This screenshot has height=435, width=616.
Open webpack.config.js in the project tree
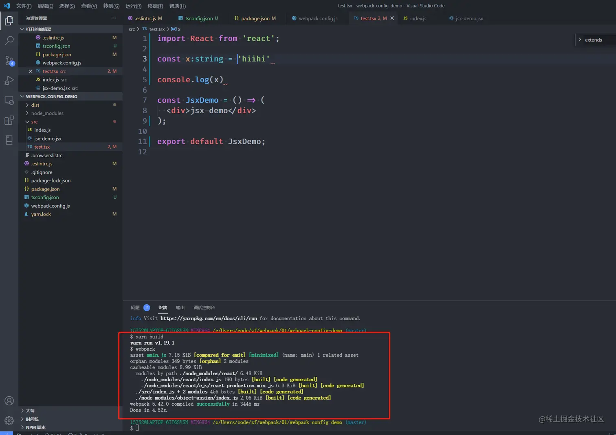tap(70, 206)
